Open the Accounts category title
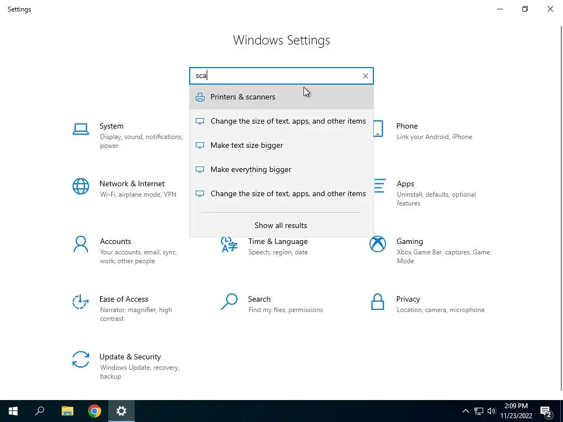Image resolution: width=563 pixels, height=422 pixels. (x=115, y=242)
